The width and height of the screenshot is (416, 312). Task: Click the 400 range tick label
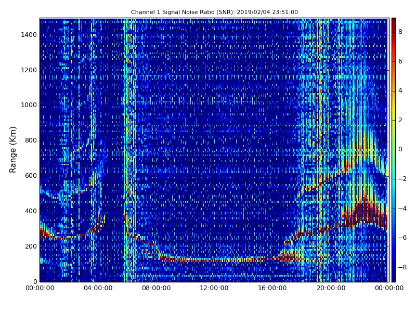[x=31, y=211]
